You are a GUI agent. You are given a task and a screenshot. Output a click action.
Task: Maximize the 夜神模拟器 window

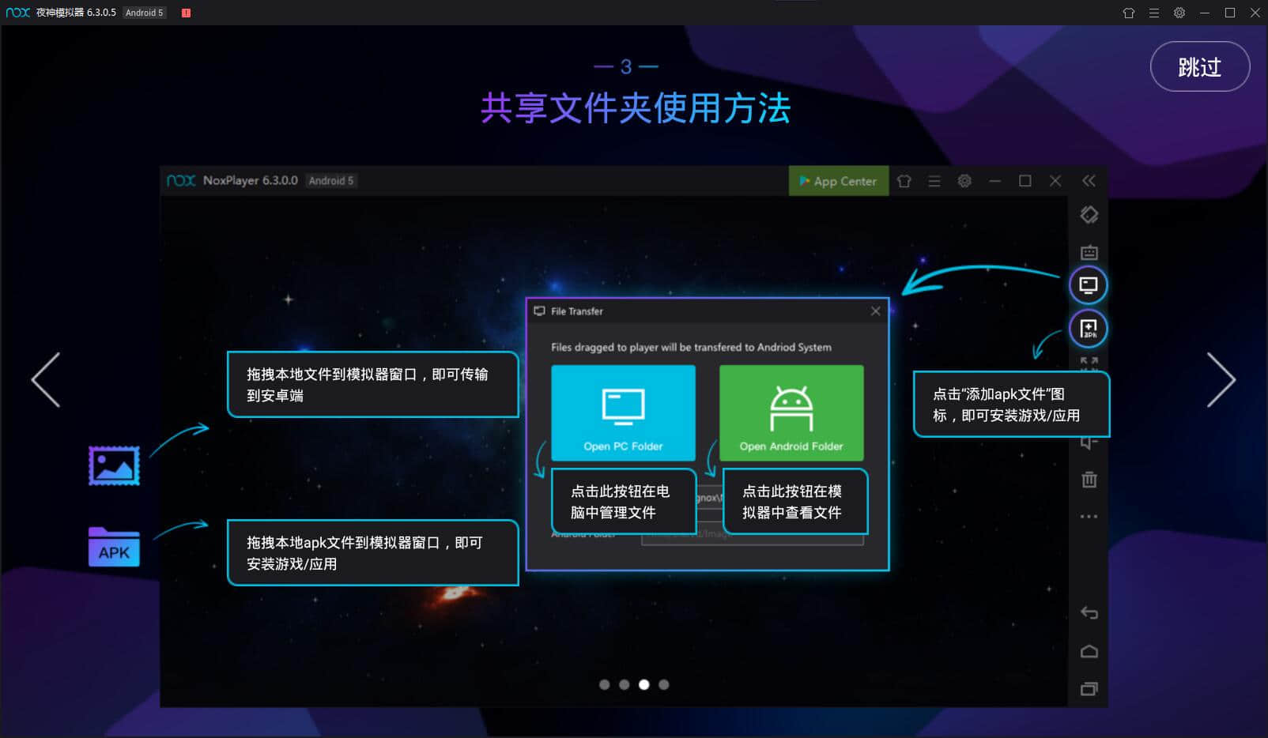pyautogui.click(x=1230, y=13)
